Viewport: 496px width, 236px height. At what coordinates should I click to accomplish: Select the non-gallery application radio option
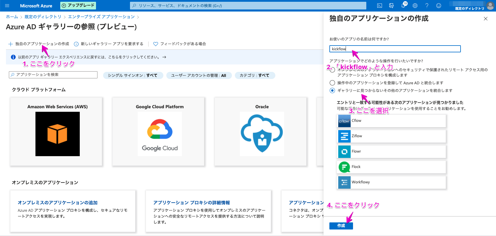(332, 90)
